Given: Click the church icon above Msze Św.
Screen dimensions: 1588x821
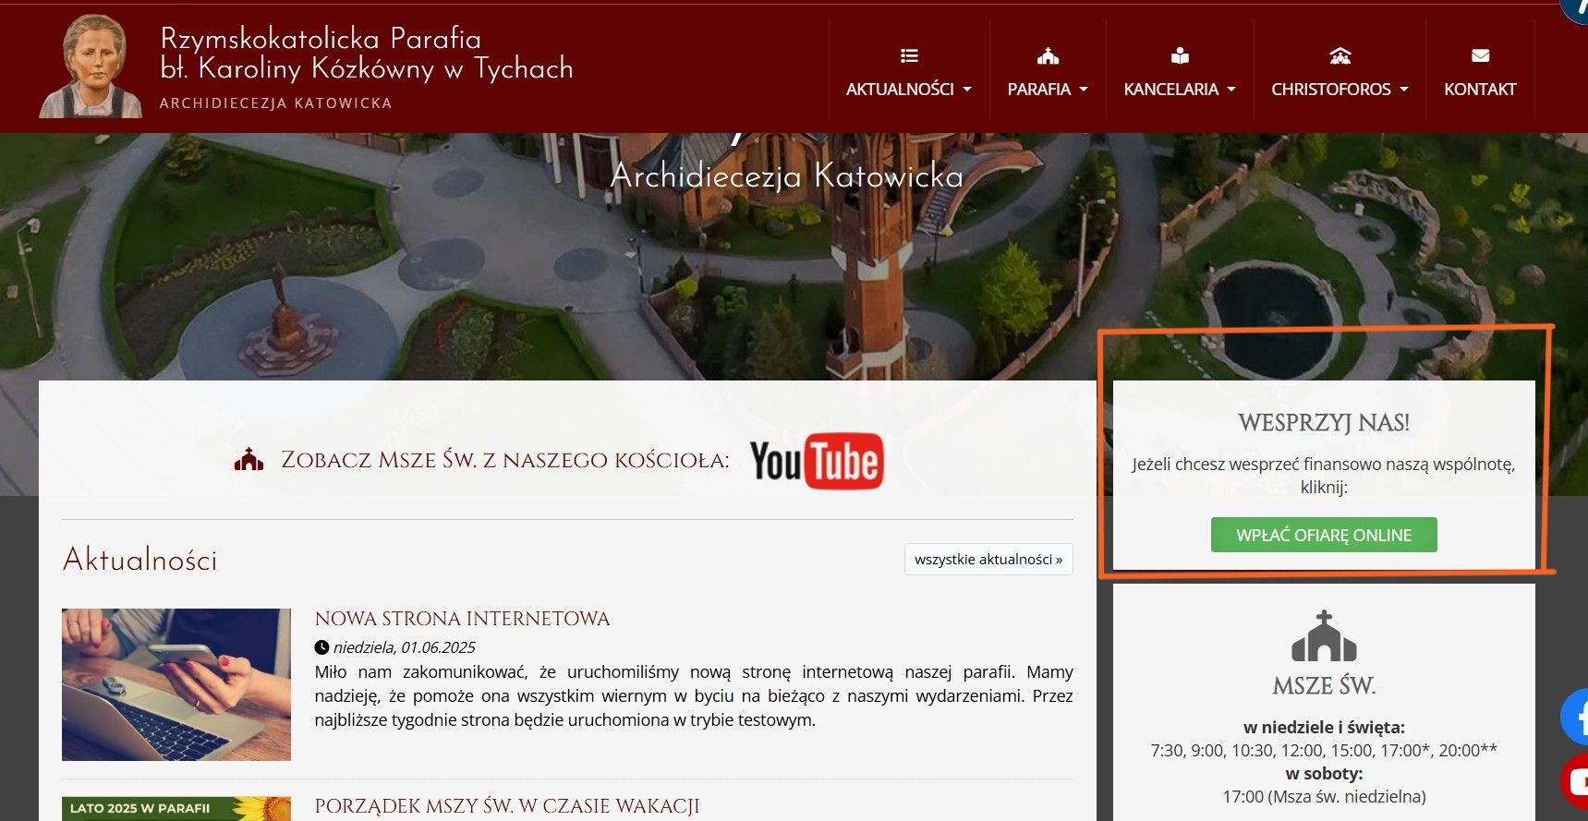Looking at the screenshot, I should point(1324,636).
